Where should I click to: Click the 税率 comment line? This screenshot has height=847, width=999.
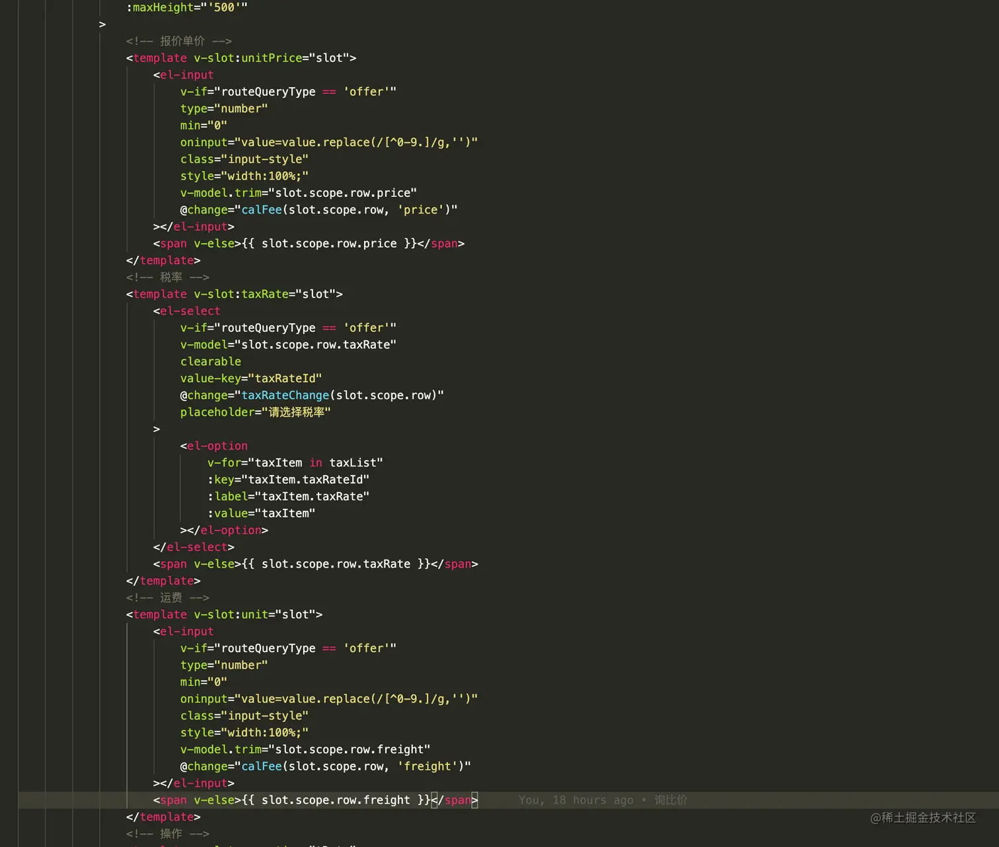(x=168, y=277)
